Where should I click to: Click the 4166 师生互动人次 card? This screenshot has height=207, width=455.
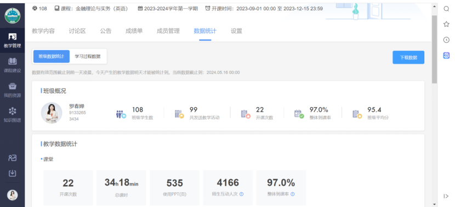tap(228, 188)
